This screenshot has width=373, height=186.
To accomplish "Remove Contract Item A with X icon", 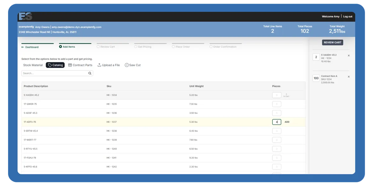I will 348,77.
